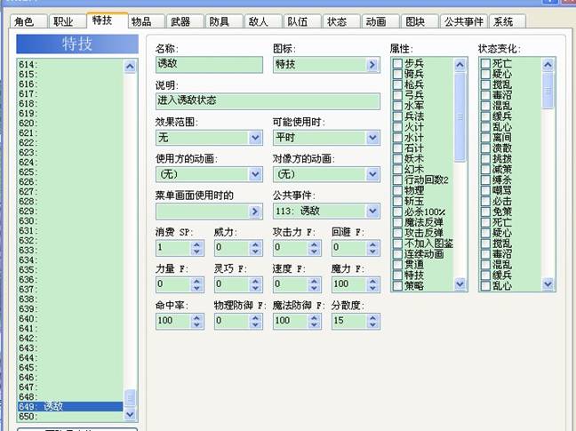576x431 pixels.
Task: Enable the 步兵 attribute checkbox
Action: [397, 63]
